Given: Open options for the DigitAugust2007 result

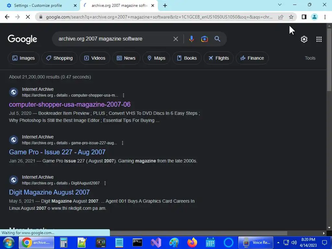Looking at the screenshot, I should tap(105, 183).
